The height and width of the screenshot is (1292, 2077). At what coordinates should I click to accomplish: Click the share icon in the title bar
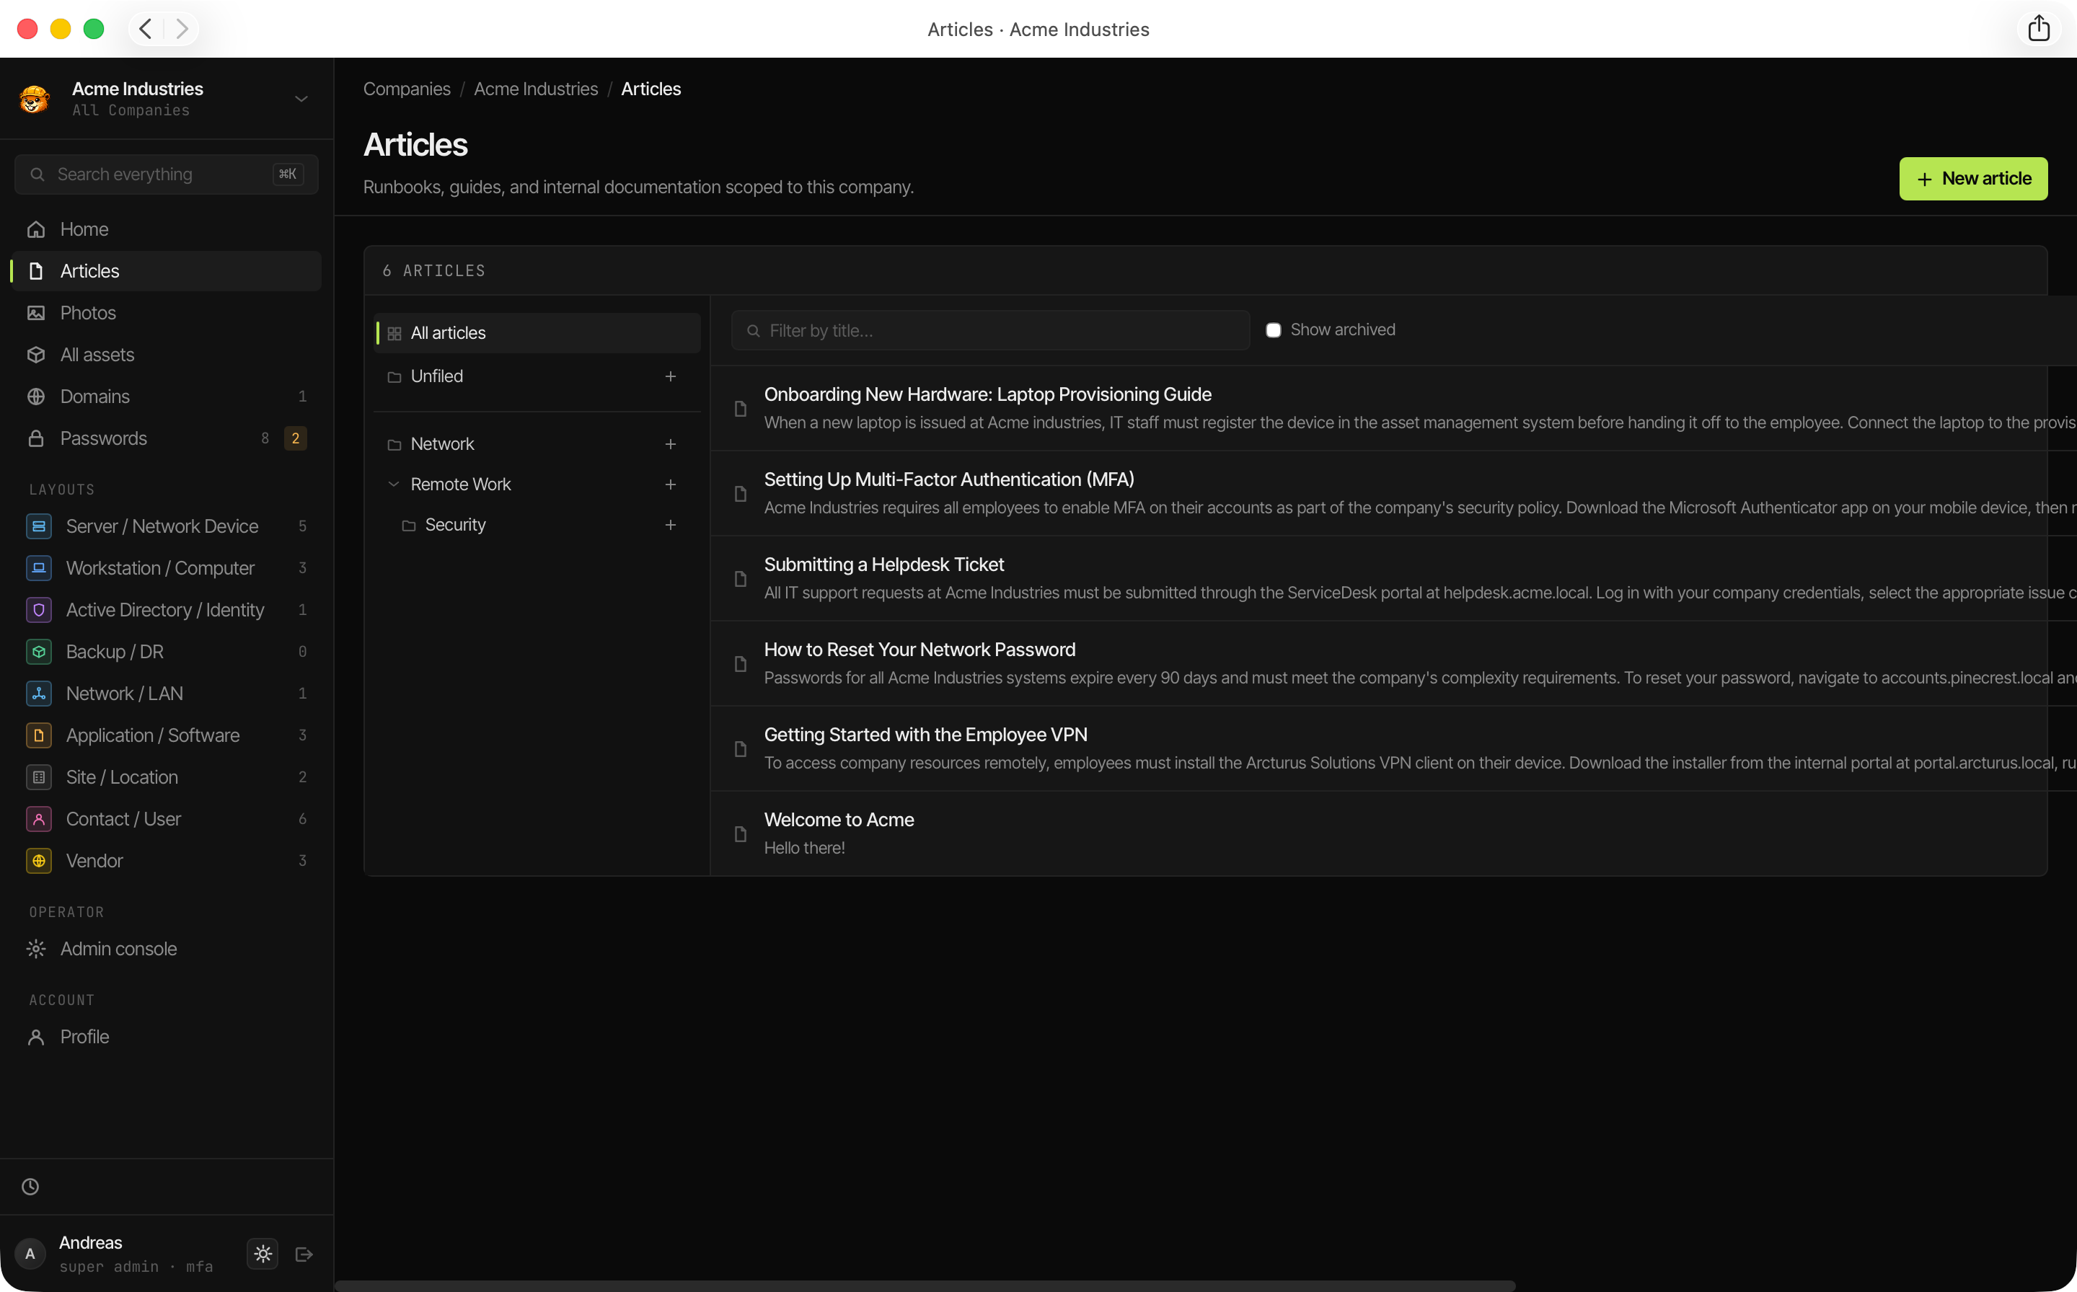[x=2039, y=28]
